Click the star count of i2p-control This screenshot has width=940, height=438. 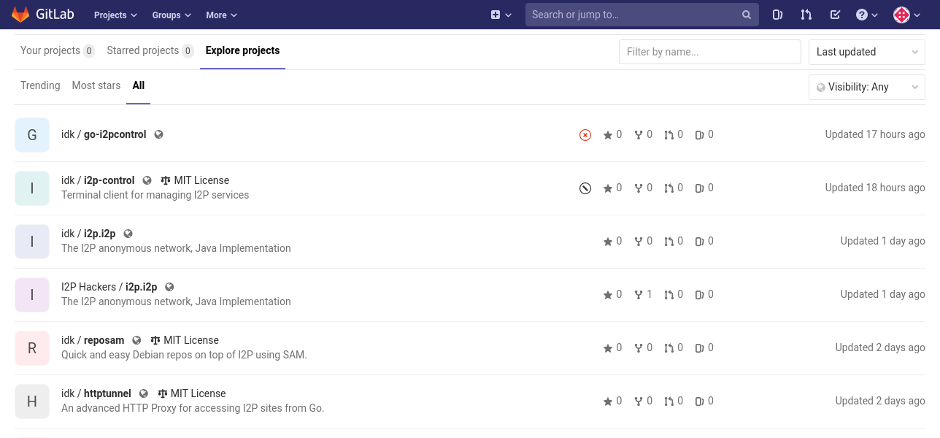pos(612,188)
